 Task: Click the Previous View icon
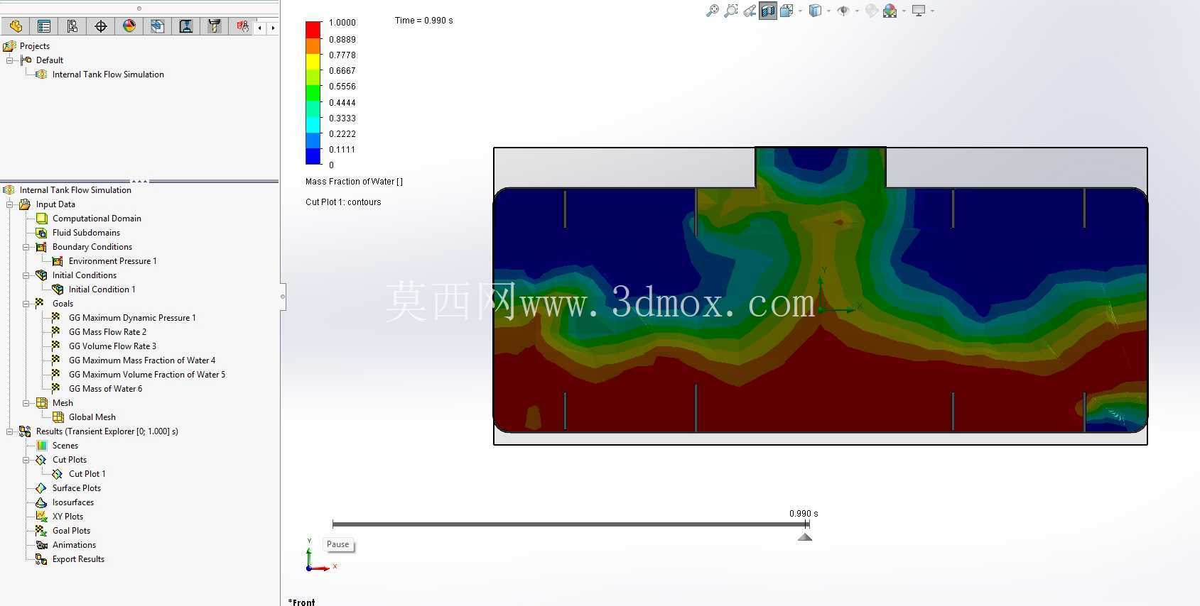(750, 11)
